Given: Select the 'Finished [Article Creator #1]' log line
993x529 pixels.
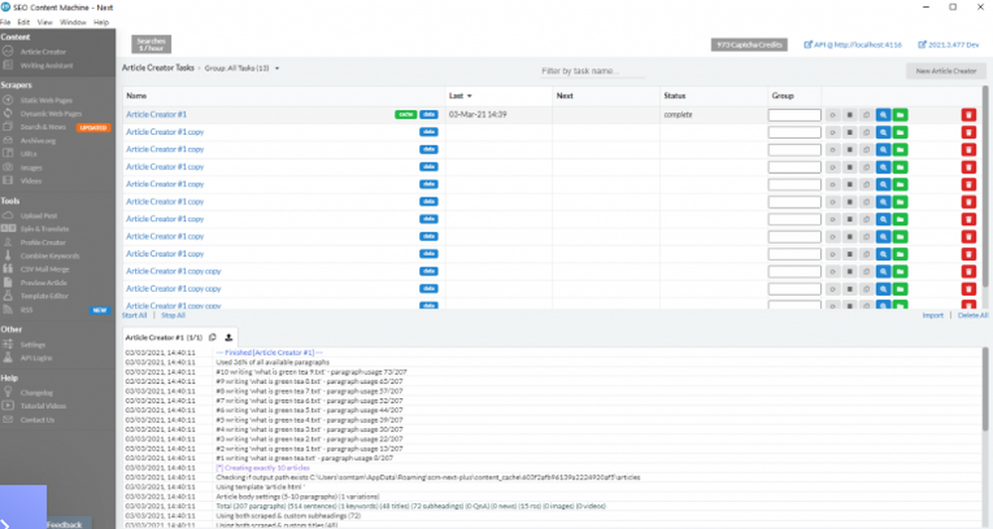Looking at the screenshot, I should 270,352.
